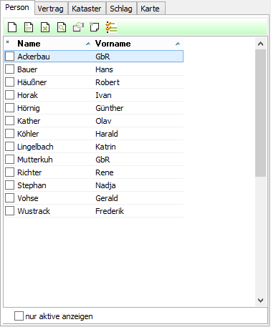
Task: Tick the checkbox for Wustrack
Action: tap(10, 211)
